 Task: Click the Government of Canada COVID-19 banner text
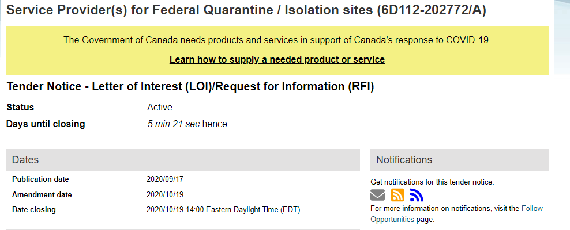click(x=277, y=40)
